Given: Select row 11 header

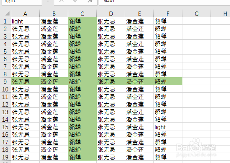Looking at the screenshot, I should click(x=6, y=97).
